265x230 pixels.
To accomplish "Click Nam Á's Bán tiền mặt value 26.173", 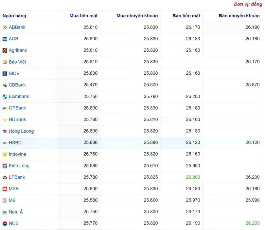I will 193,212.
